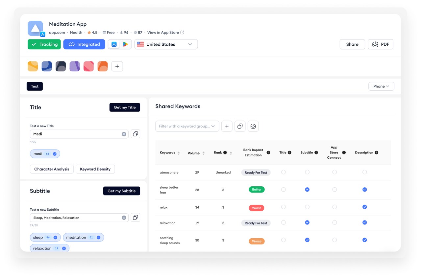
Task: Sort by the Rank column arrows
Action: [x=231, y=153]
